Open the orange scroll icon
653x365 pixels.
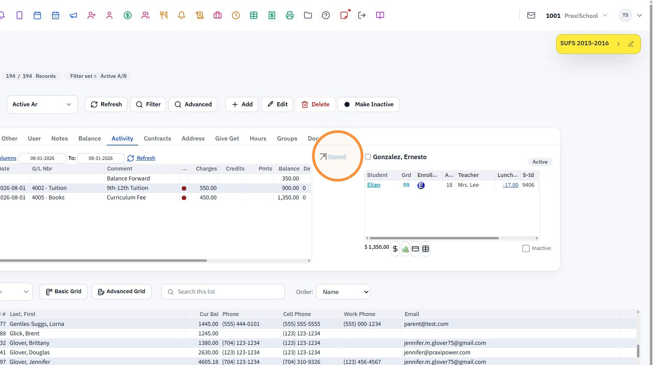tap(200, 15)
